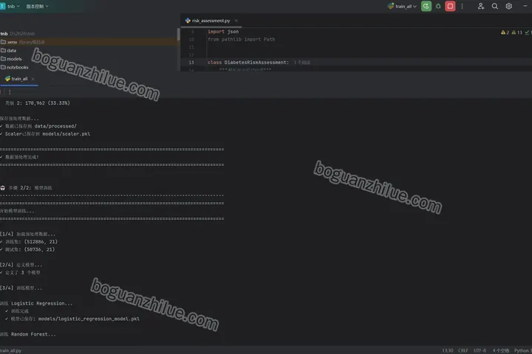This screenshot has height=354, width=532.
Task: Click the '170,962 (33.33%)' output line
Action: pos(38,103)
